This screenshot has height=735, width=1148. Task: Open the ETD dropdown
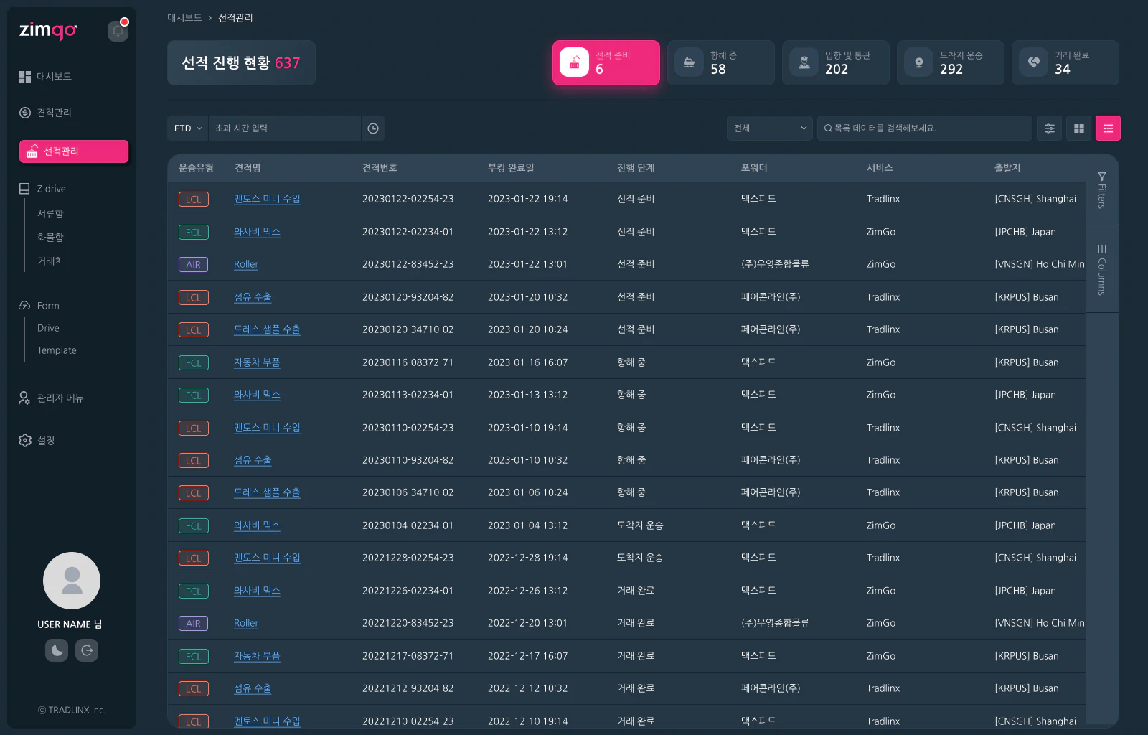pos(187,128)
